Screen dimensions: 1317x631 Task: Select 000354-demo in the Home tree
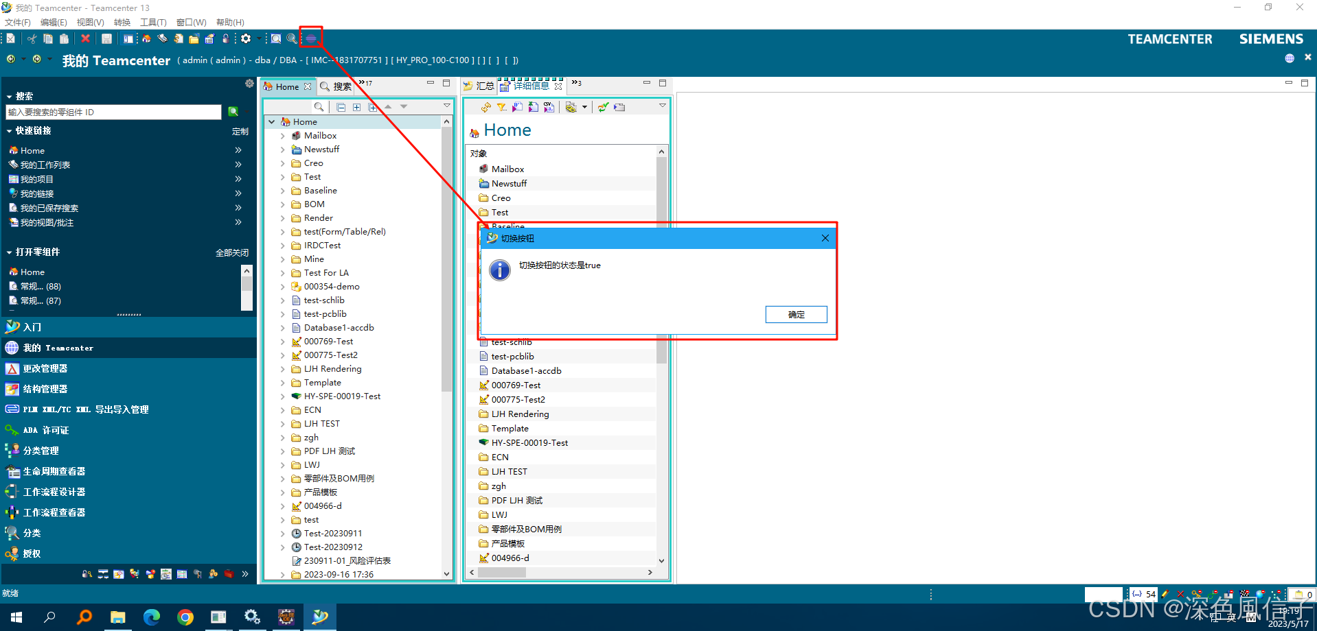(332, 287)
